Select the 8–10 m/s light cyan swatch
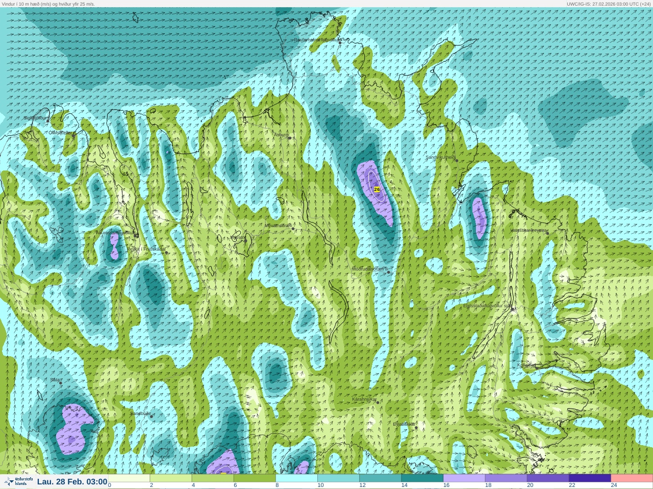The width and height of the screenshot is (653, 489). (296, 478)
